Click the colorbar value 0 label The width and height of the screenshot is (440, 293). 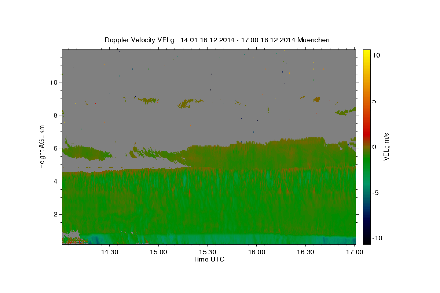click(374, 147)
